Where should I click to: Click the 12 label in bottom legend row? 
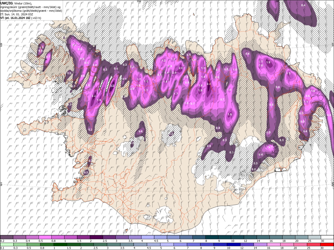[242, 248]
